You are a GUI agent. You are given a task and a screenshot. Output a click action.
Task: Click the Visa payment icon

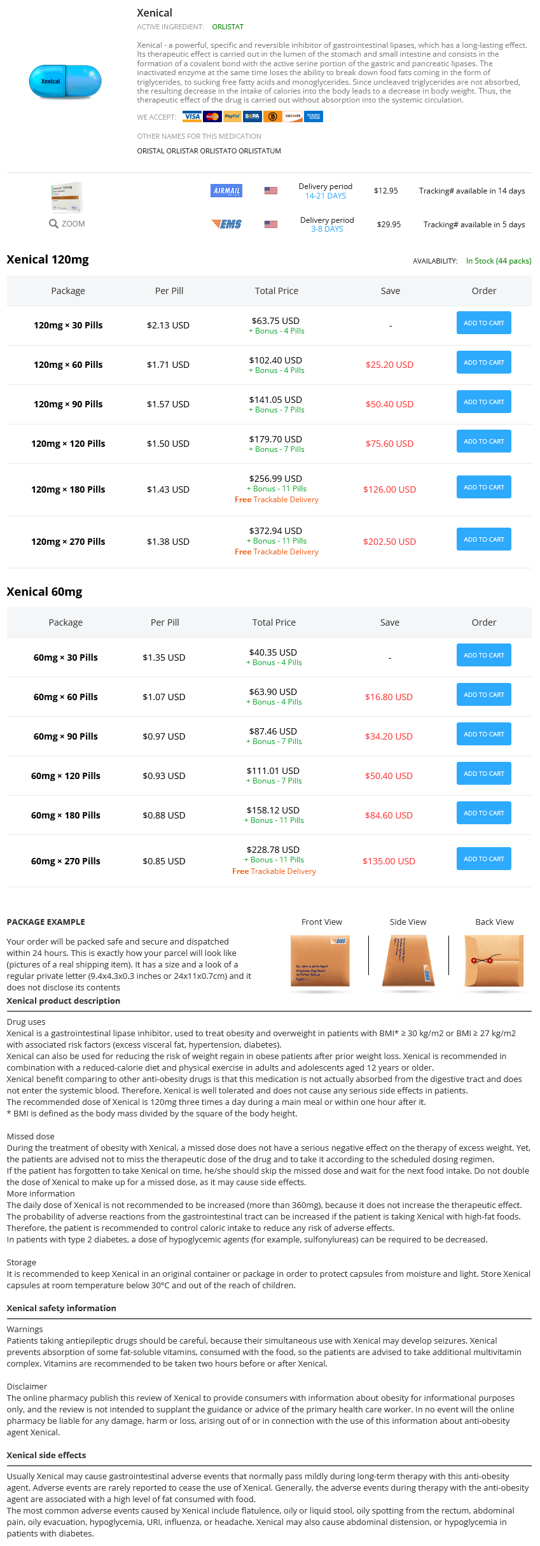pyautogui.click(x=192, y=116)
